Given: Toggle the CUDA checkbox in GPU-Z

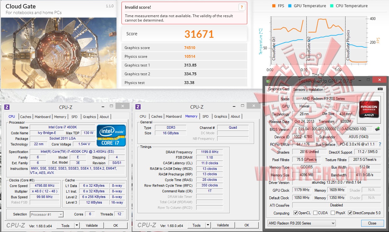Looking at the screenshot, I should pyautogui.click(x=315, y=213).
